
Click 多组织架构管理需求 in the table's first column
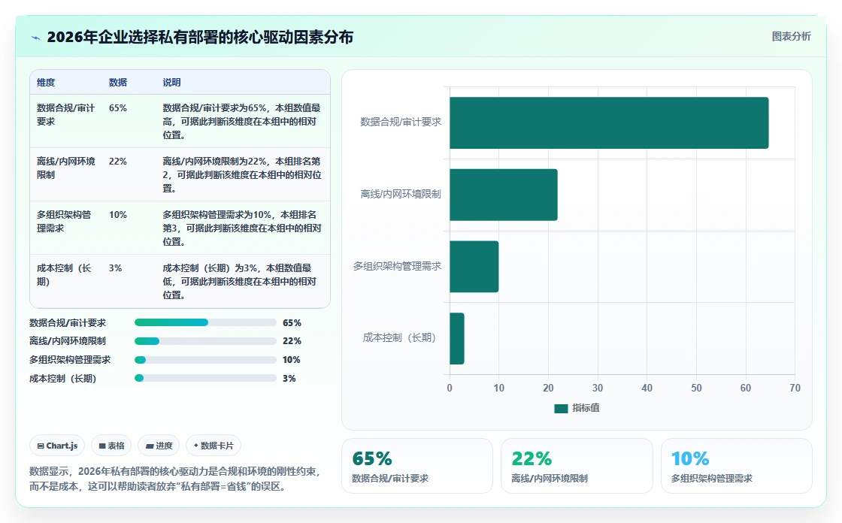click(64, 221)
